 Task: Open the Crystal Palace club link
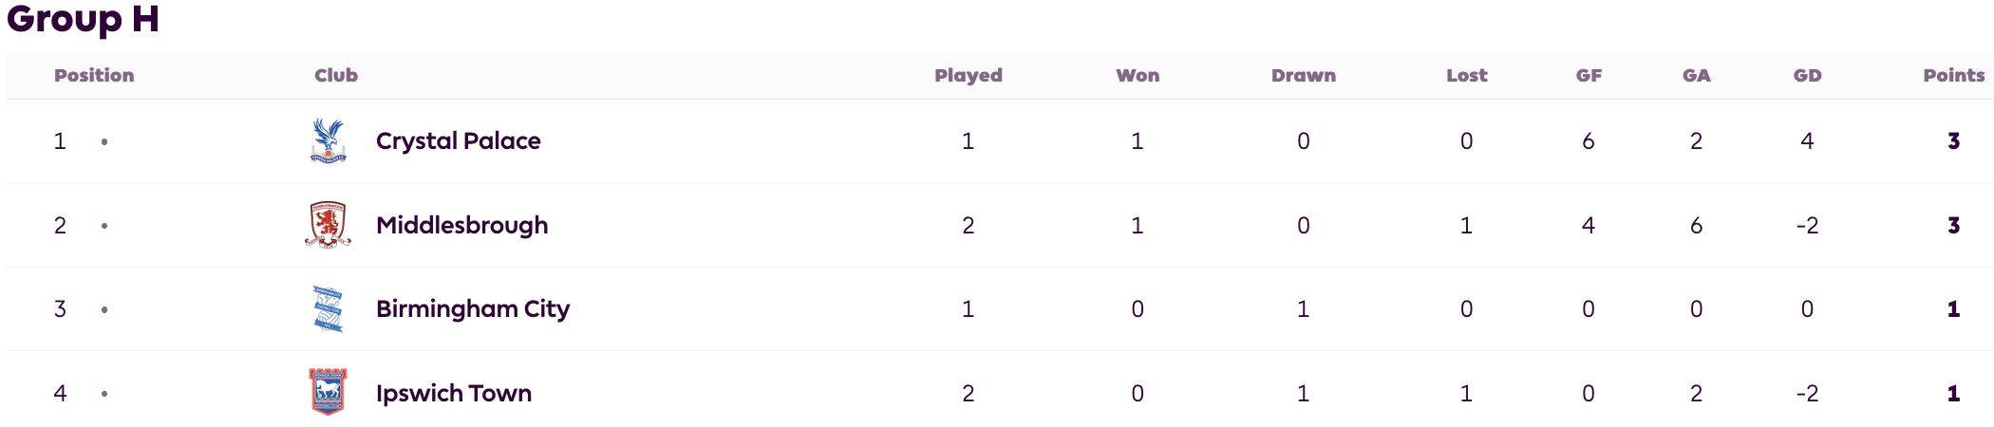pos(459,140)
